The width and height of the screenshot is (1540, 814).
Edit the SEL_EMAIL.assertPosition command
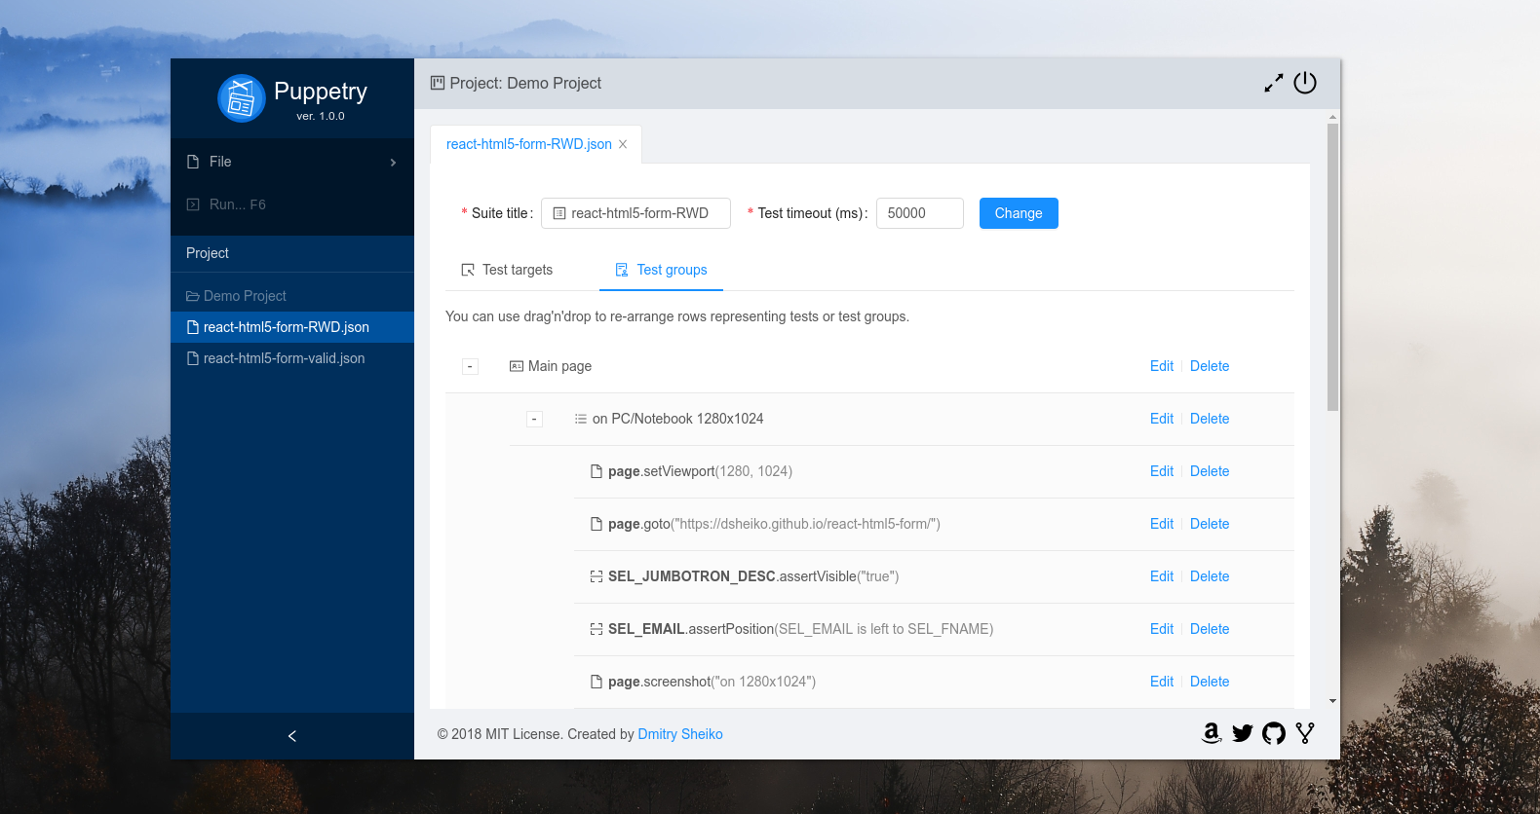1162,629
